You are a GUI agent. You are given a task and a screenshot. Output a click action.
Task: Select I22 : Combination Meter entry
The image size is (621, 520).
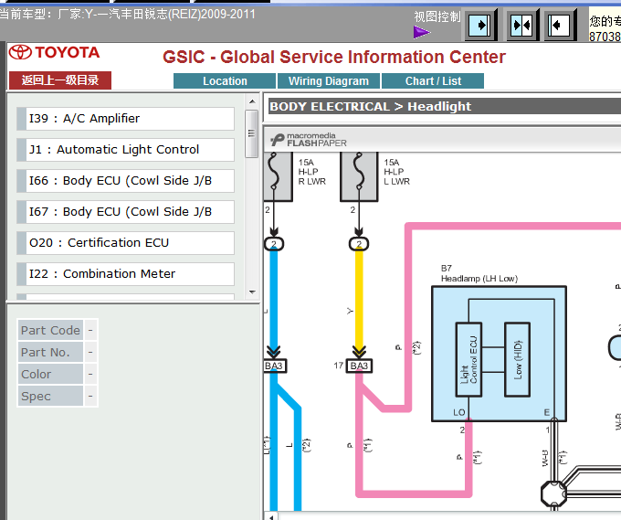(125, 274)
